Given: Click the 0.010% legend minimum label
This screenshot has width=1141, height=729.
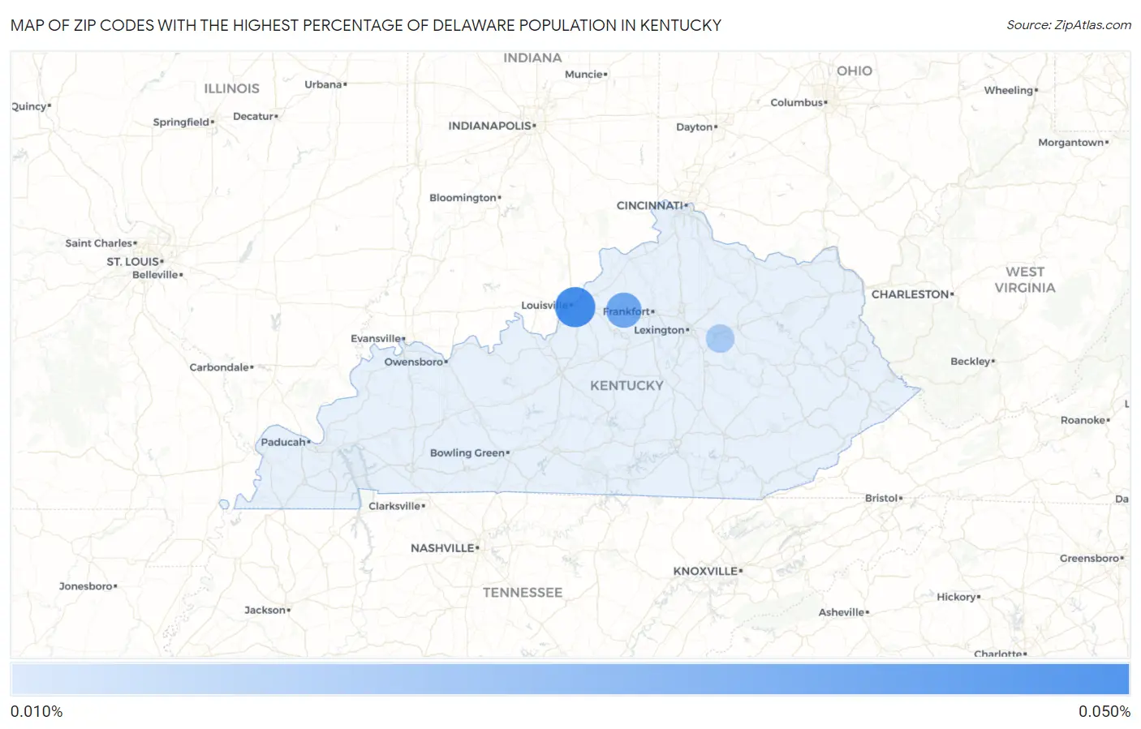Looking at the screenshot, I should point(37,711).
